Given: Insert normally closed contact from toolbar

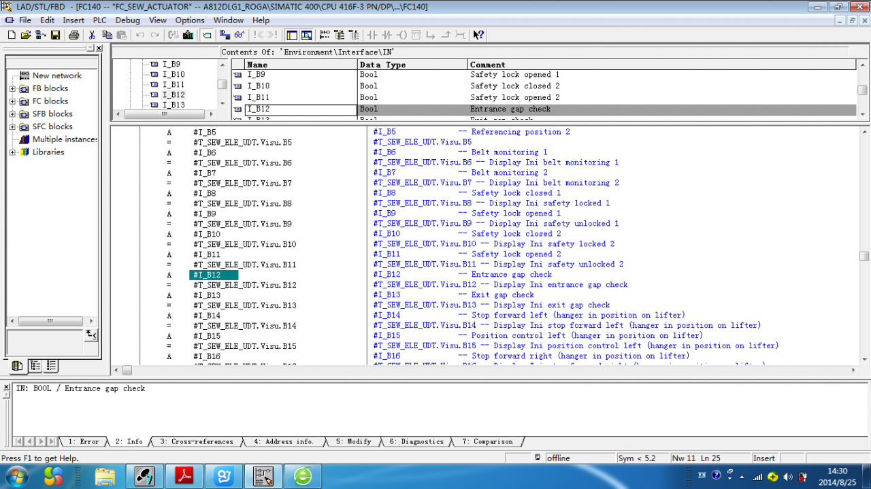Looking at the screenshot, I should (x=387, y=35).
